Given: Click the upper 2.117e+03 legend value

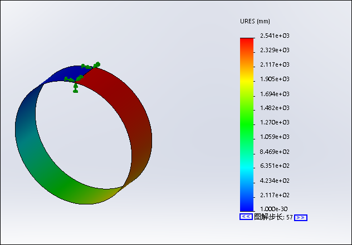Looking at the screenshot, I should 275,64.
